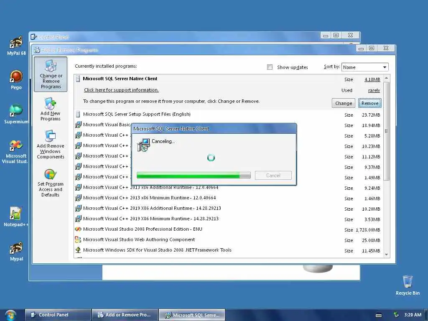Click the icon of SQL Server Setup Support Files
Viewport: 428px width, 321px height.
pyautogui.click(x=78, y=114)
